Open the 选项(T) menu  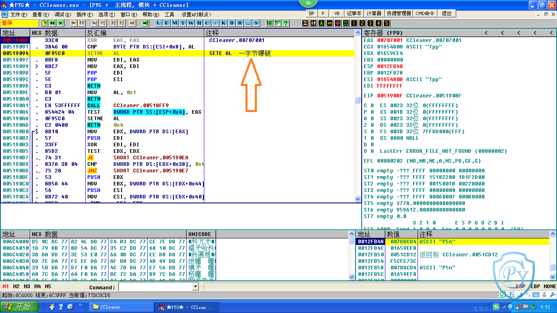(x=107, y=14)
